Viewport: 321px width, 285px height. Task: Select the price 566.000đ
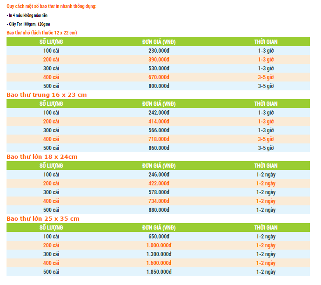tap(159, 130)
